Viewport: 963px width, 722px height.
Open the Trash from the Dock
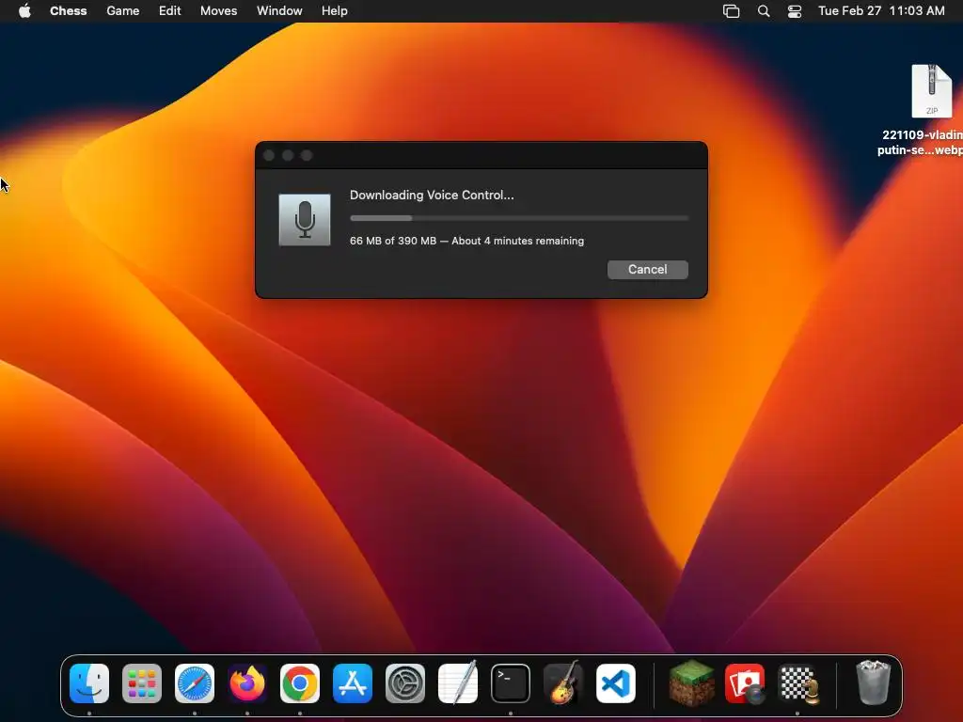click(x=873, y=683)
